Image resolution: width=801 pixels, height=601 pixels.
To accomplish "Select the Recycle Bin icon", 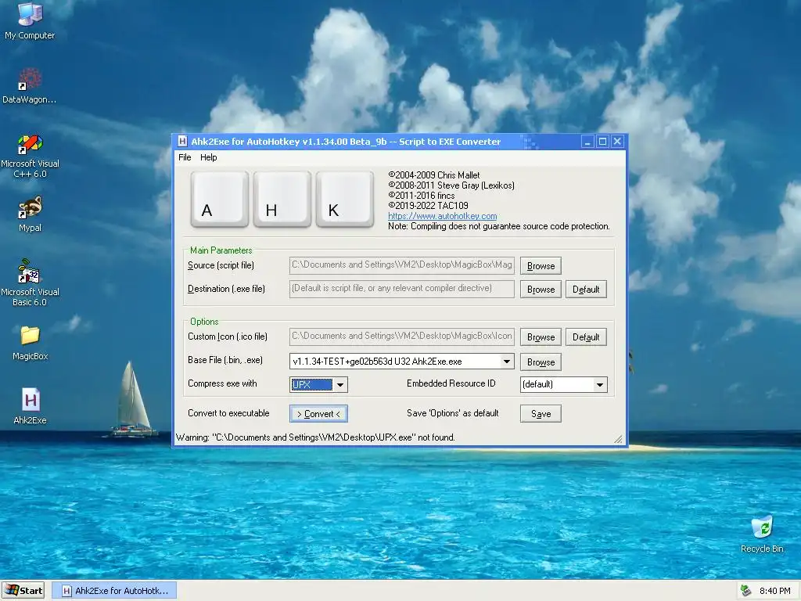I will 762,534.
